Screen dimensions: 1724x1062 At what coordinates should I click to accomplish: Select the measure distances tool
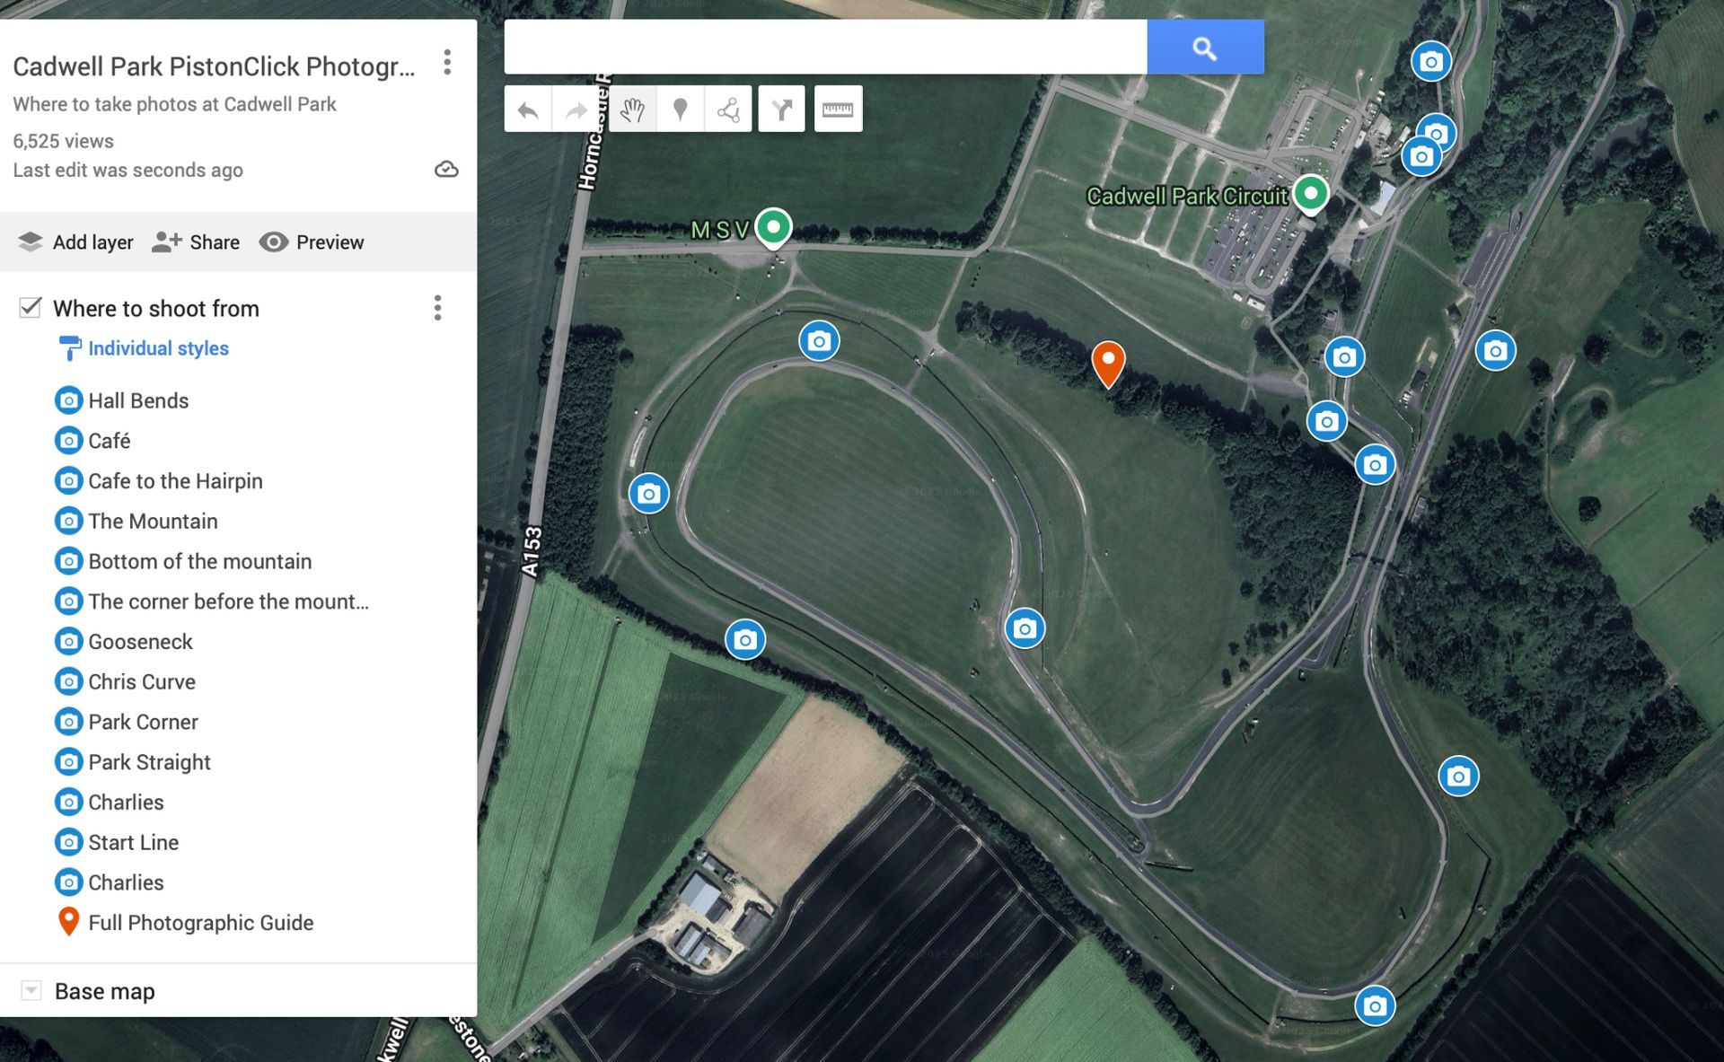click(838, 108)
